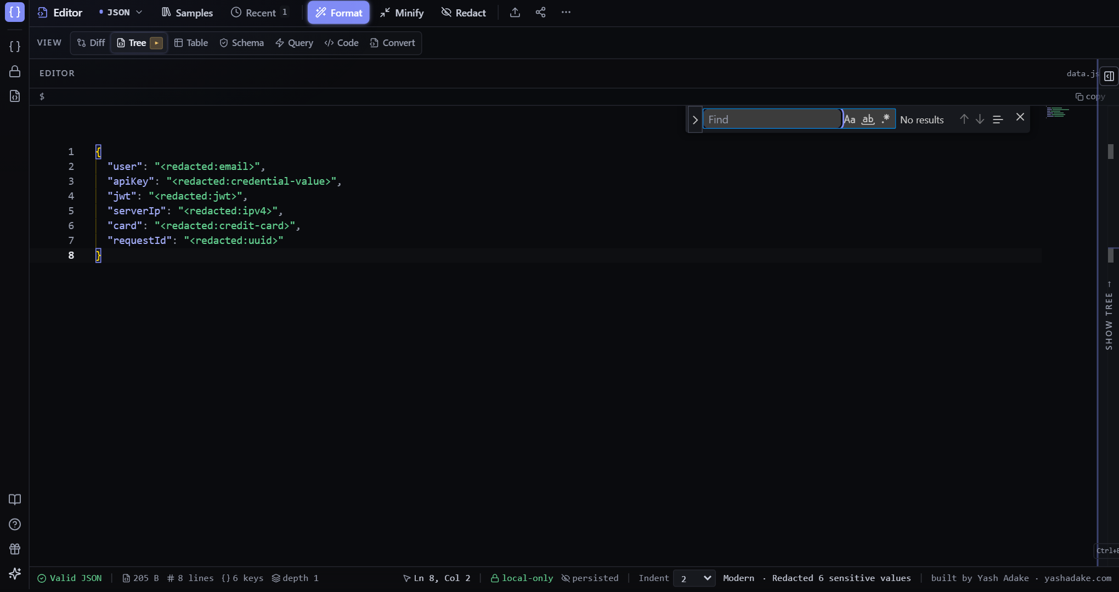Image resolution: width=1119 pixels, height=592 pixels.
Task: Open the Recent files list
Action: [260, 13]
